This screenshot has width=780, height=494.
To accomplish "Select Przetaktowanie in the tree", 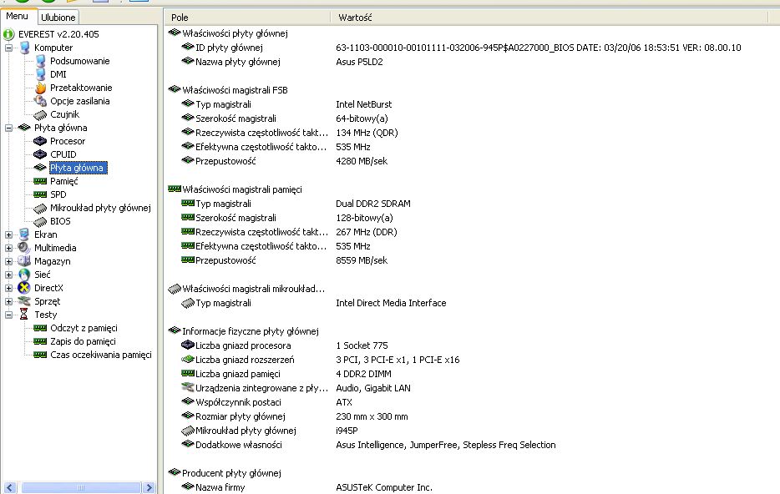I will (81, 88).
